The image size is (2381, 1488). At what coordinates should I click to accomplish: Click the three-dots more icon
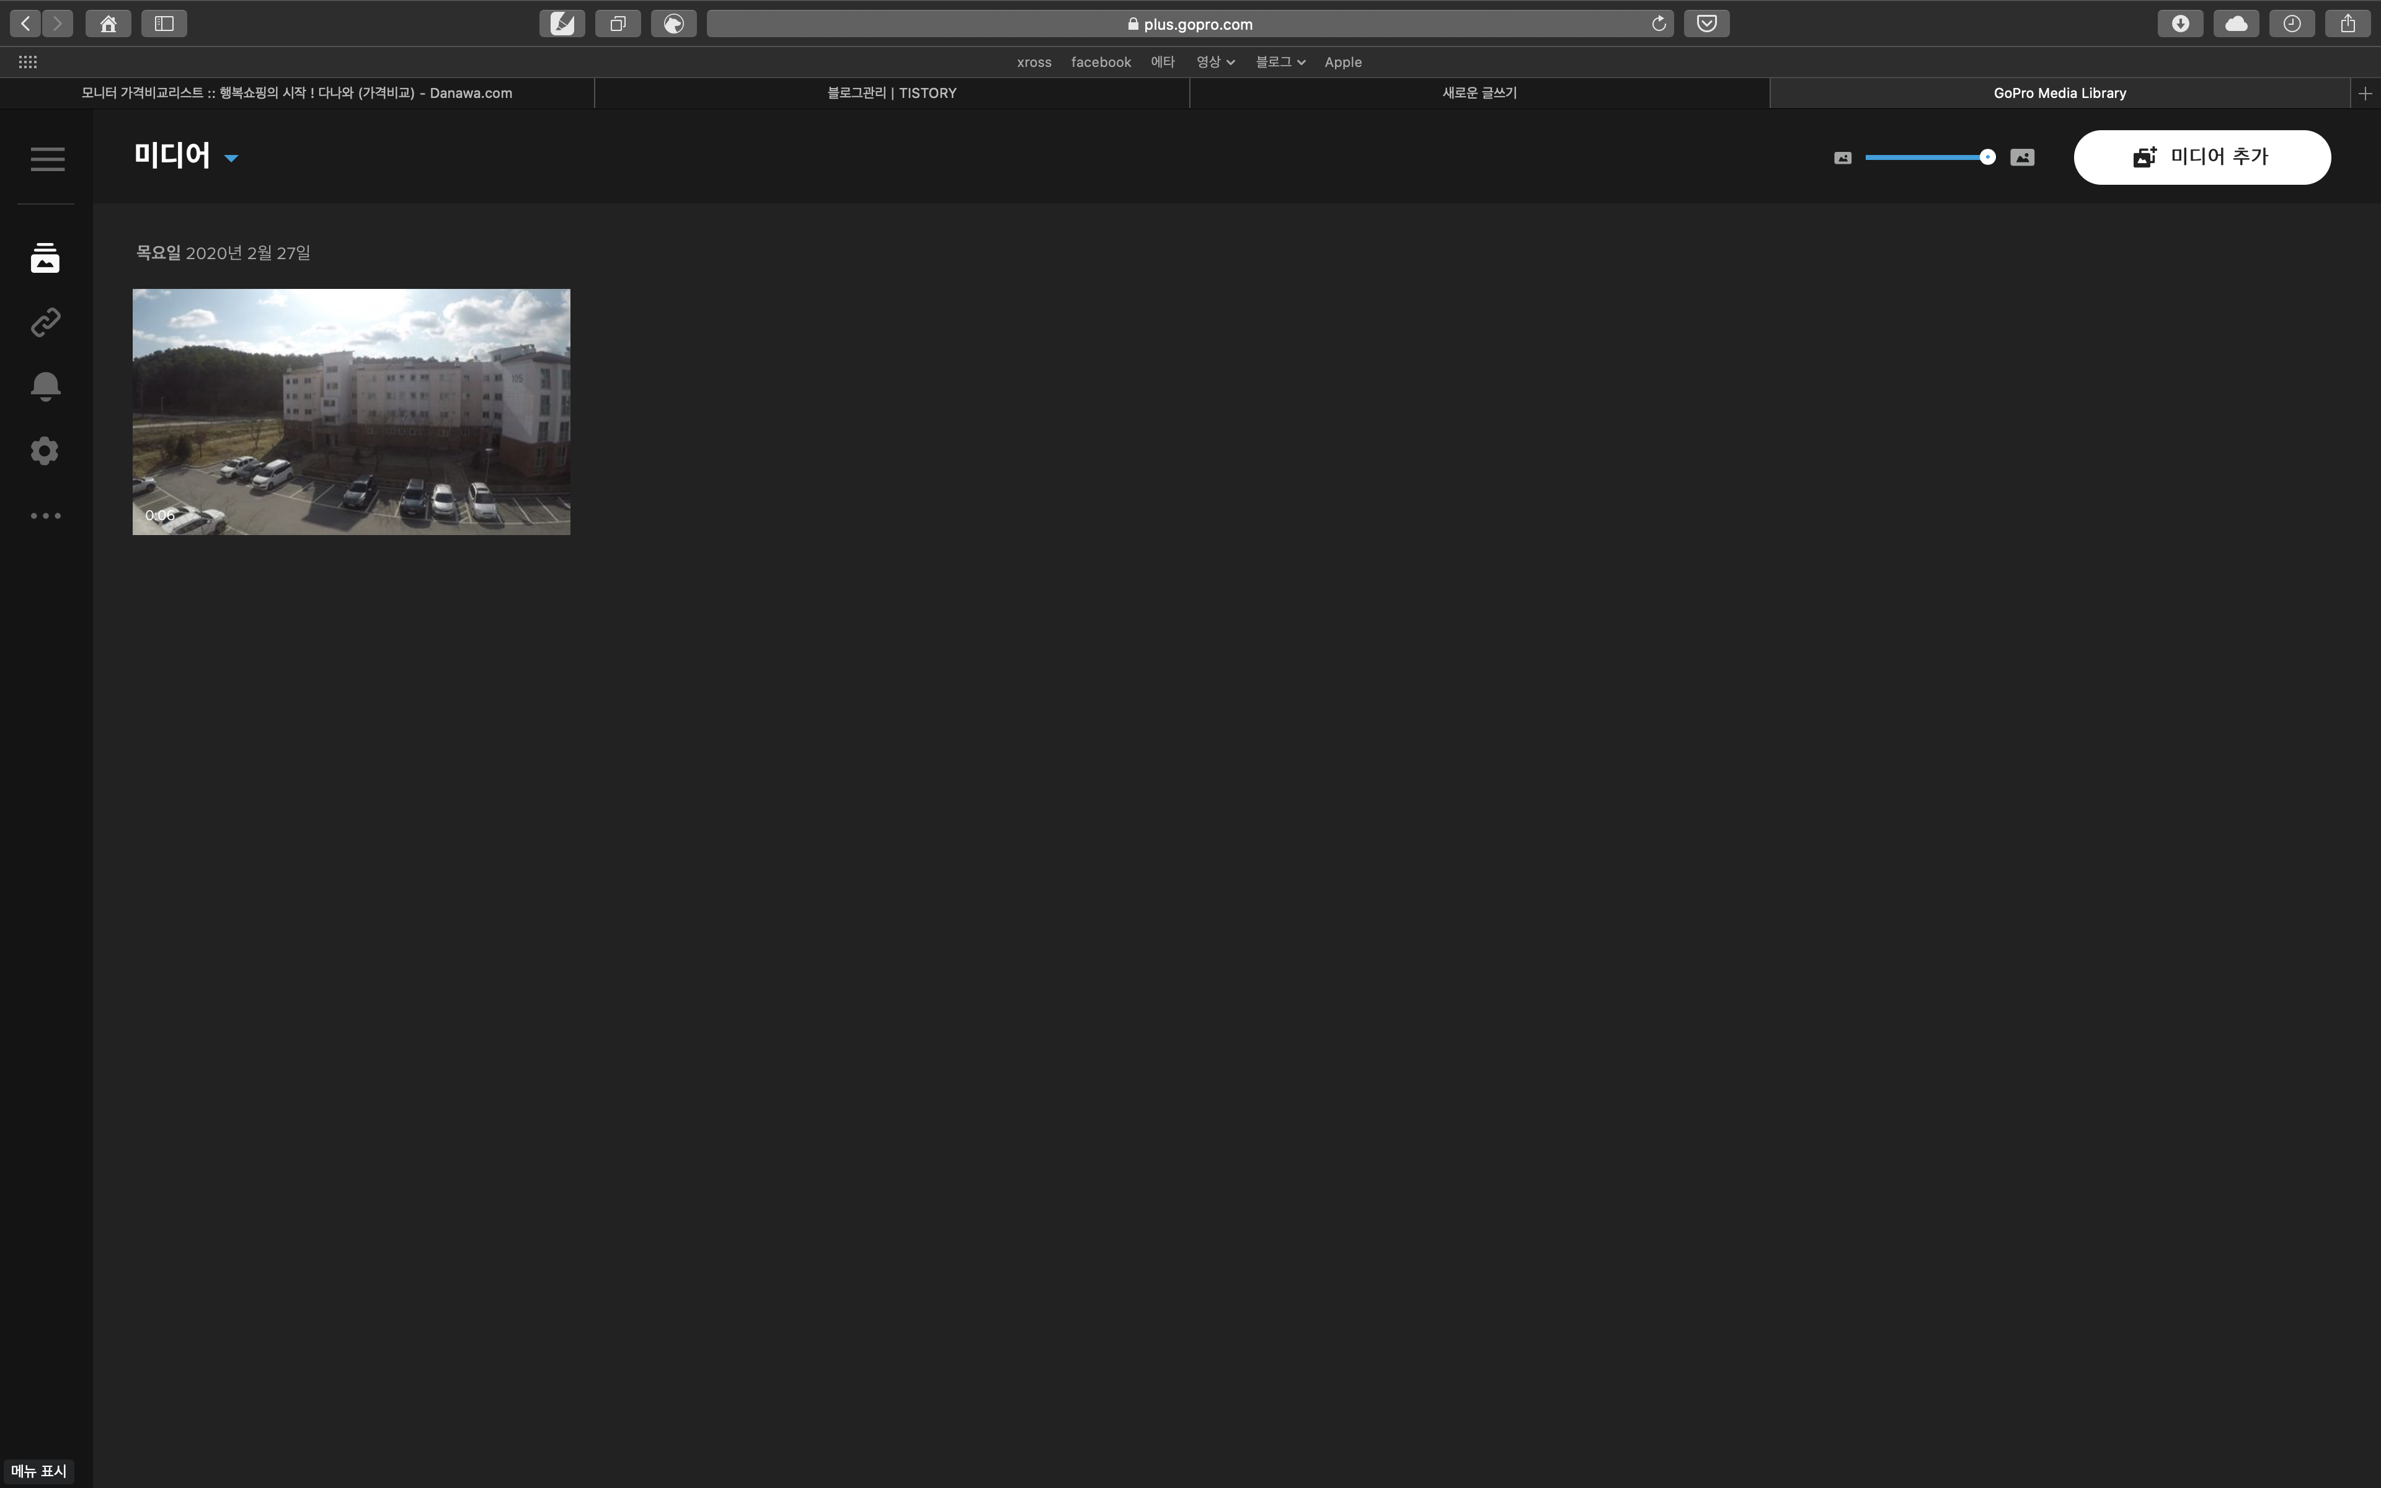(45, 516)
